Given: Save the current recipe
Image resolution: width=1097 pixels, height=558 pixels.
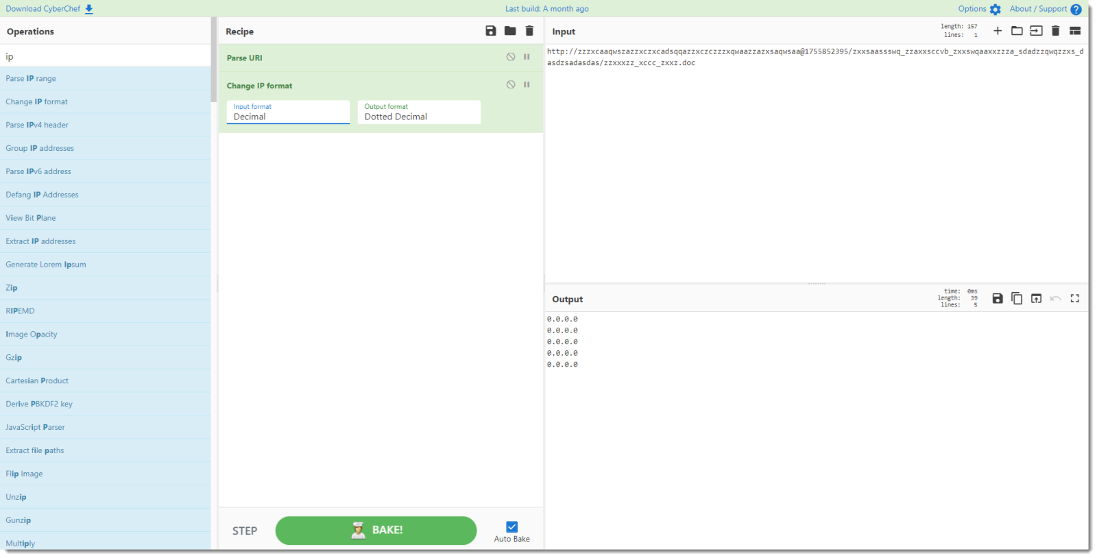Looking at the screenshot, I should coord(490,31).
